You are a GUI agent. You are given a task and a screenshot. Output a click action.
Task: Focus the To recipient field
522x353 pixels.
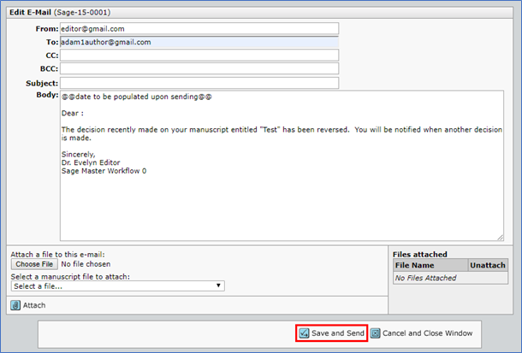click(x=199, y=42)
